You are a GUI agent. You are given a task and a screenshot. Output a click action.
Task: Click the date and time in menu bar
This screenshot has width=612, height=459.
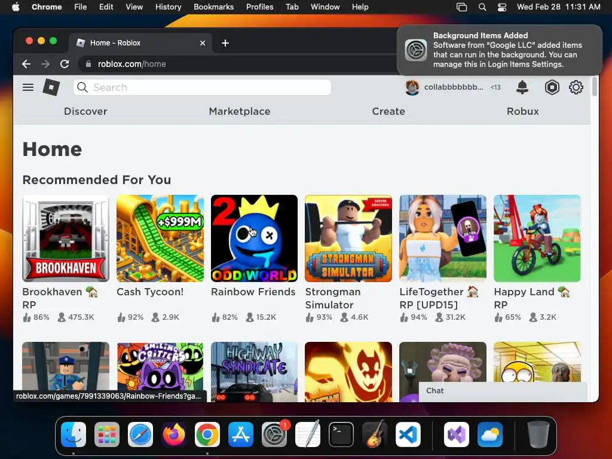pos(559,7)
